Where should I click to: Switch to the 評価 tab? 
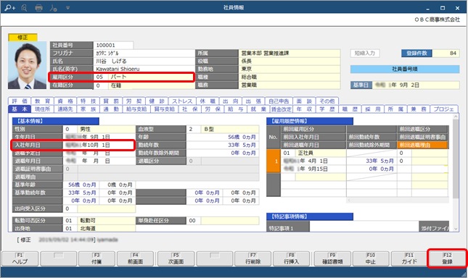click(x=20, y=101)
